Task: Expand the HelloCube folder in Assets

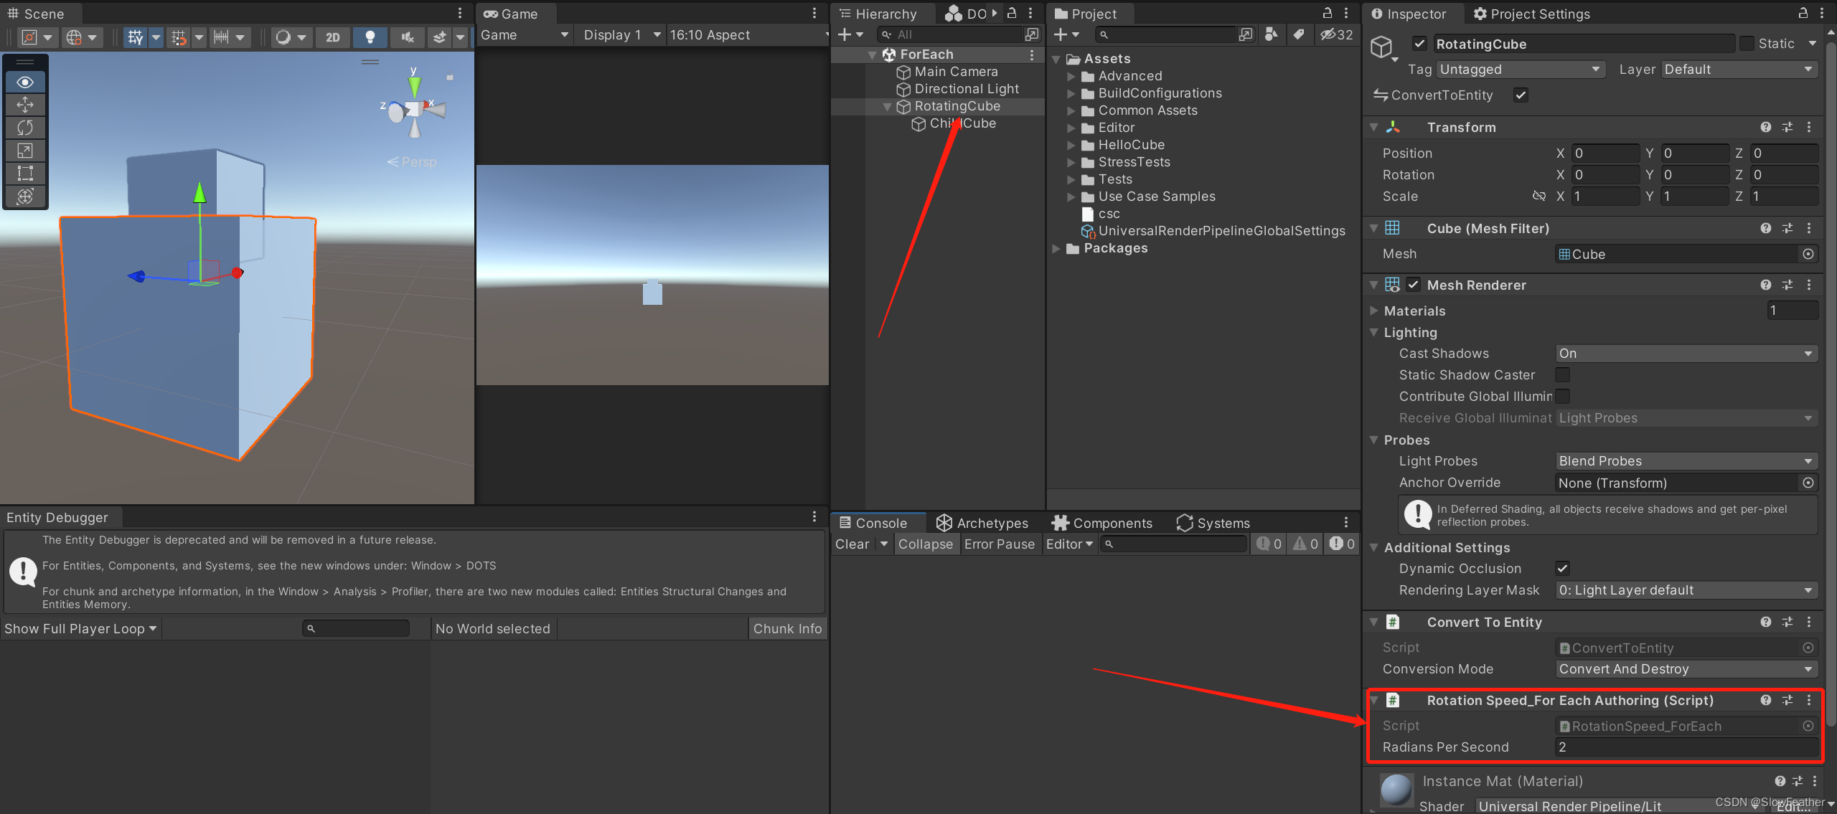Action: (x=1071, y=145)
